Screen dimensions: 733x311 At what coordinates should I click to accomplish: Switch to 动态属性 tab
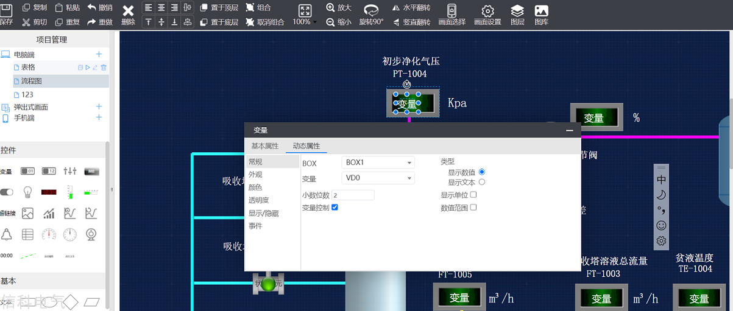[x=306, y=146]
